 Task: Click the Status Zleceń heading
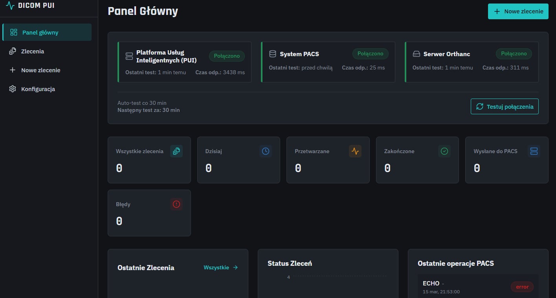click(x=290, y=263)
